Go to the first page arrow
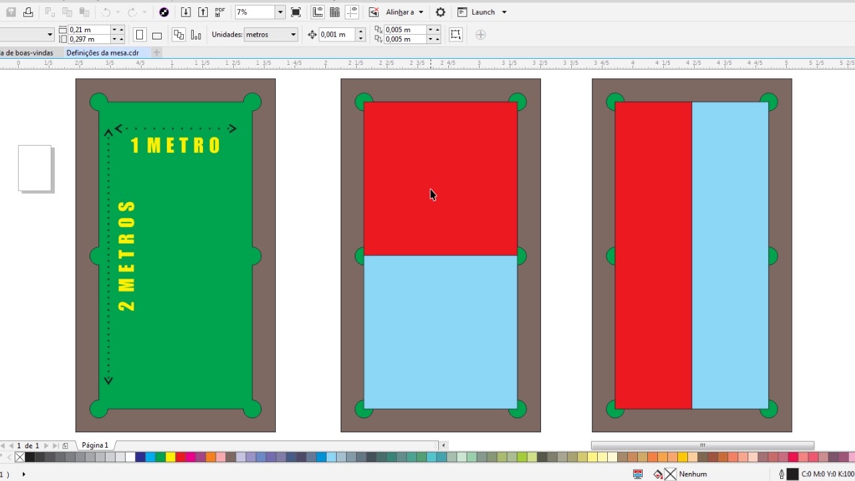Screen dimensions: 855x481 point(3,446)
